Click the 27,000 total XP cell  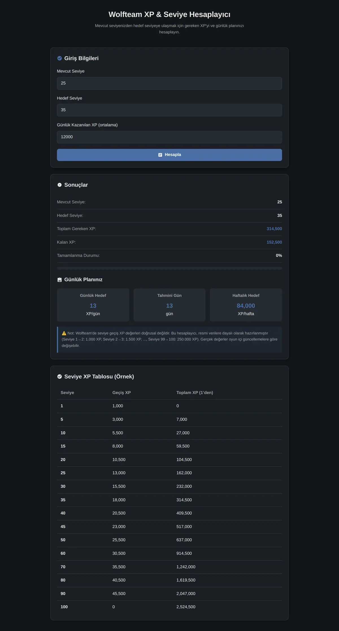coord(183,433)
